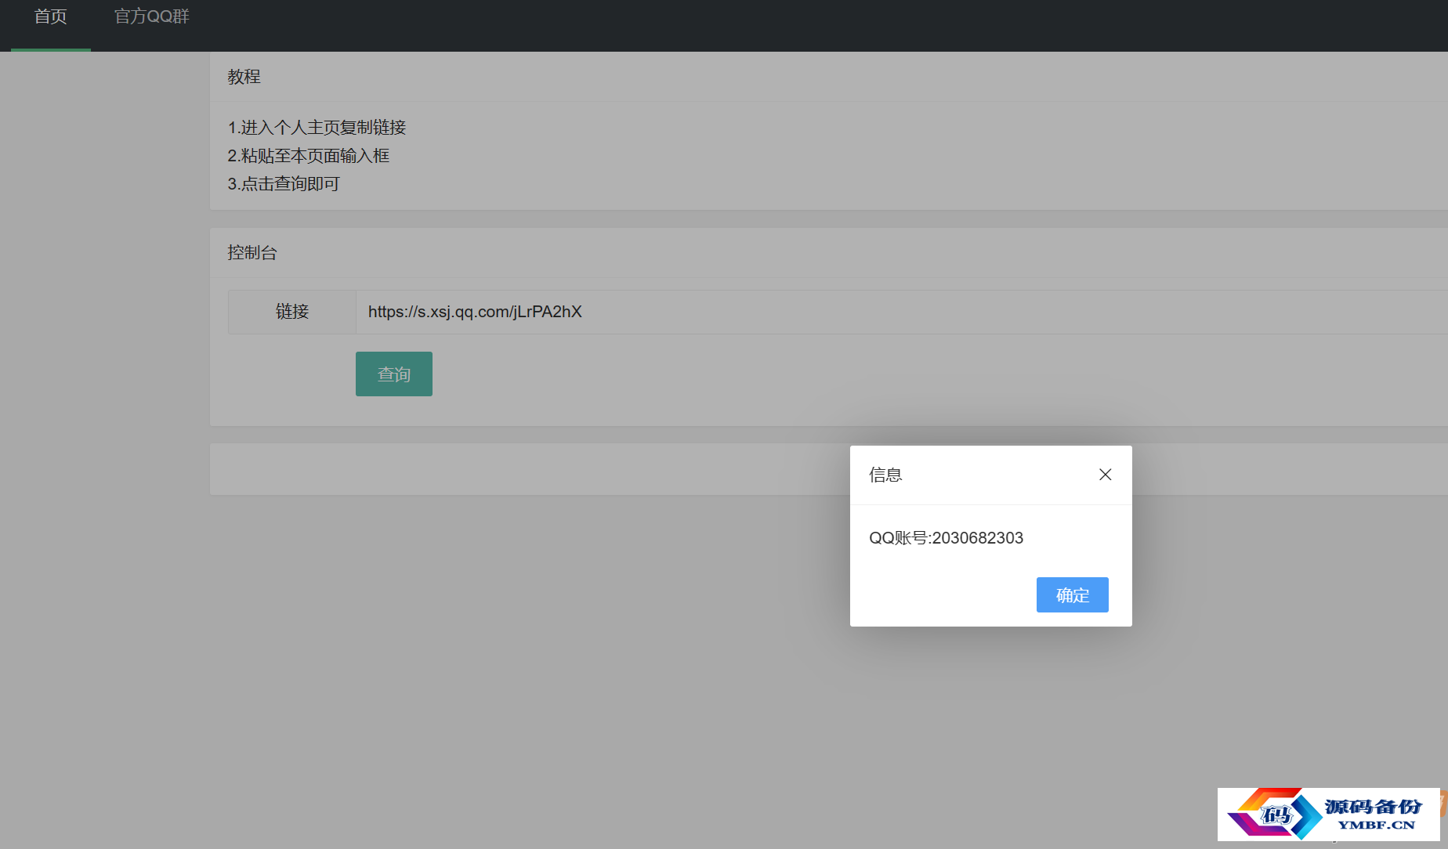
Task: Close the 信息 dialog with X icon
Action: click(1106, 475)
